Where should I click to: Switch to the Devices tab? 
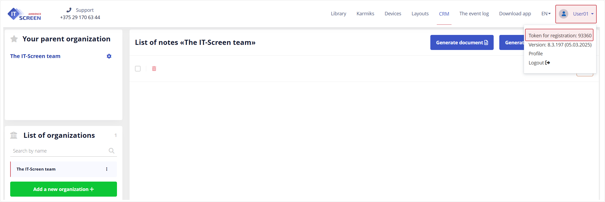tap(393, 14)
